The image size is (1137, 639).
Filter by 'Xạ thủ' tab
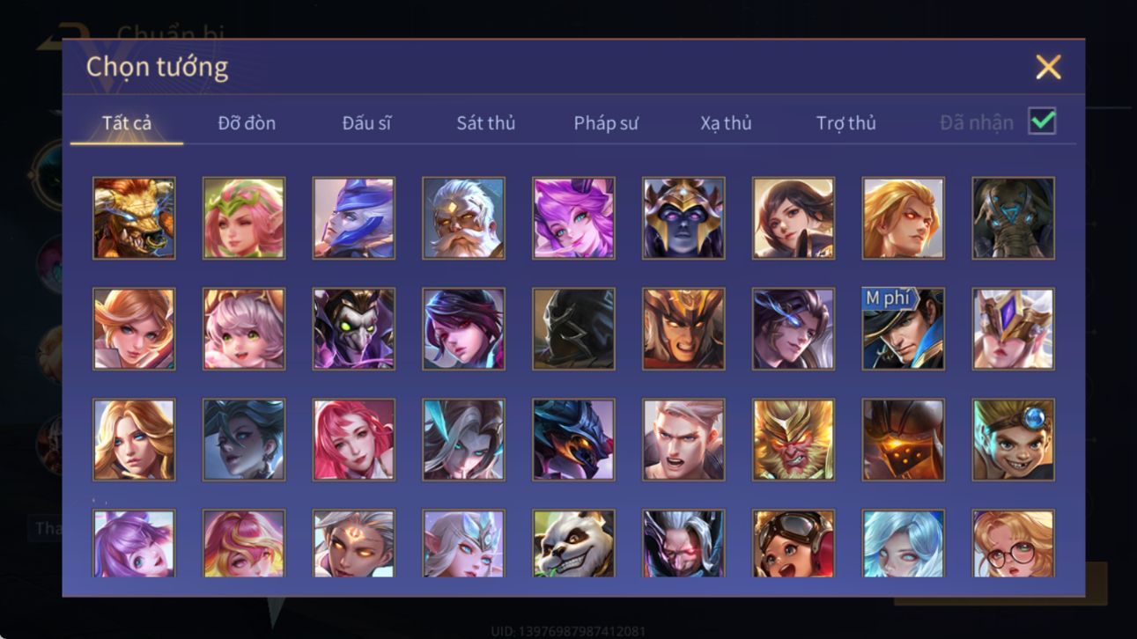tap(726, 123)
